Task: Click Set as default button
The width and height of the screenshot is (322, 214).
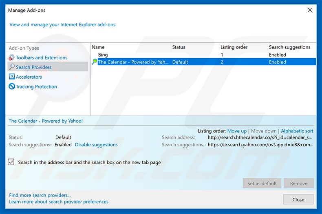Action: (x=262, y=183)
